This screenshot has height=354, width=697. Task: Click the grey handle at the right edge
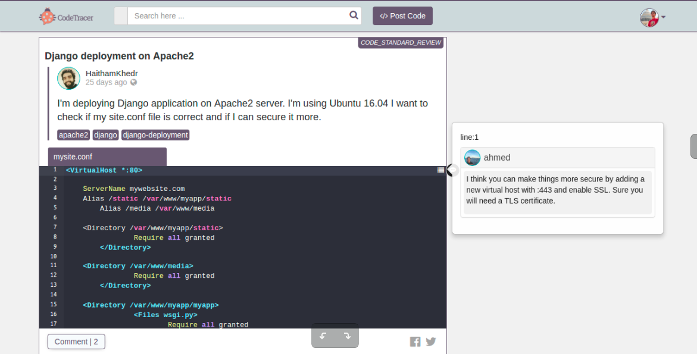tap(693, 146)
